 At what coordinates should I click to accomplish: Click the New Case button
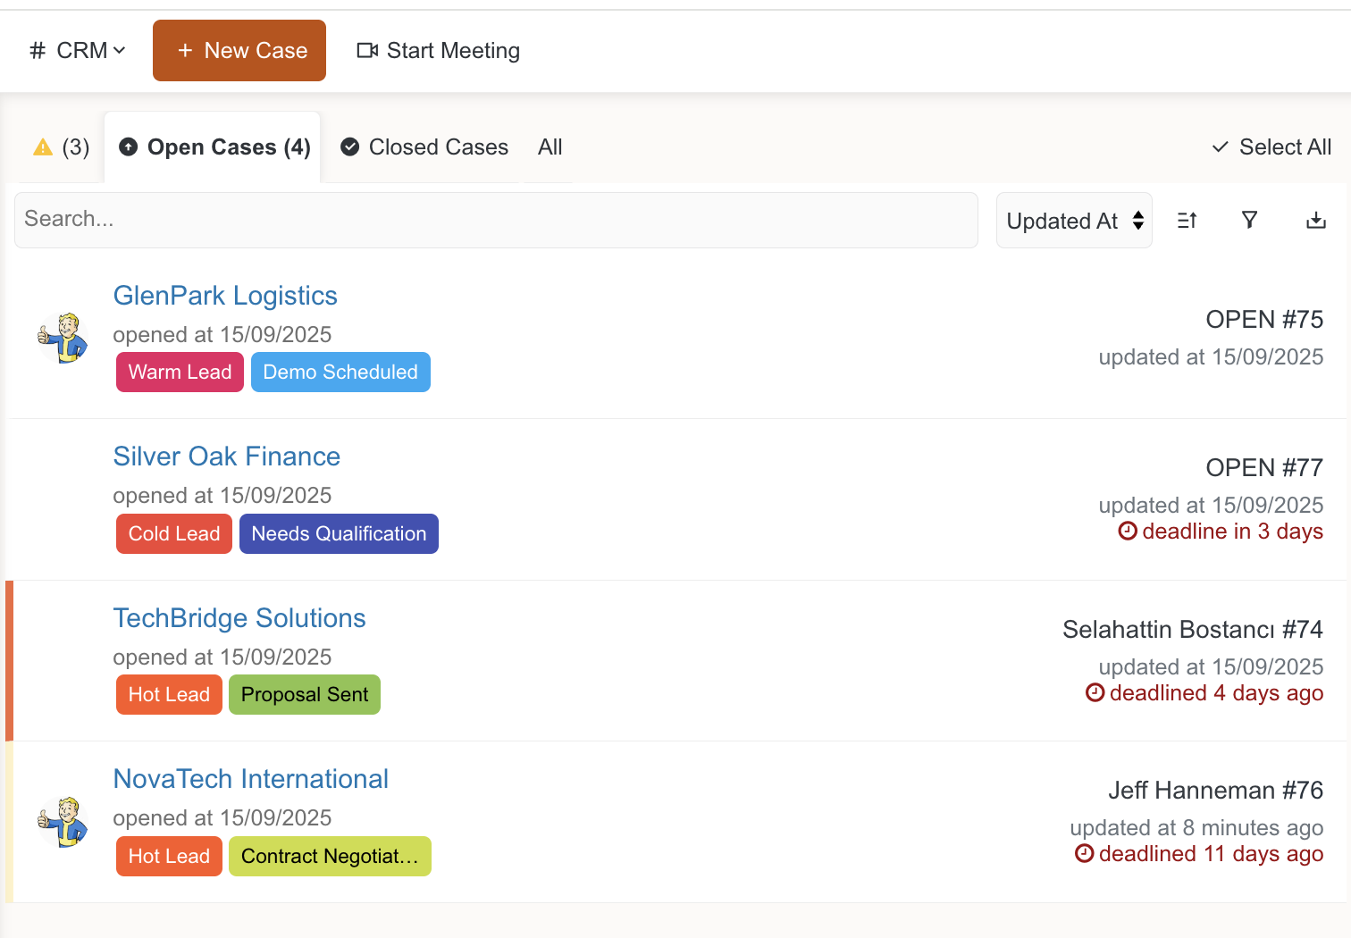click(239, 50)
